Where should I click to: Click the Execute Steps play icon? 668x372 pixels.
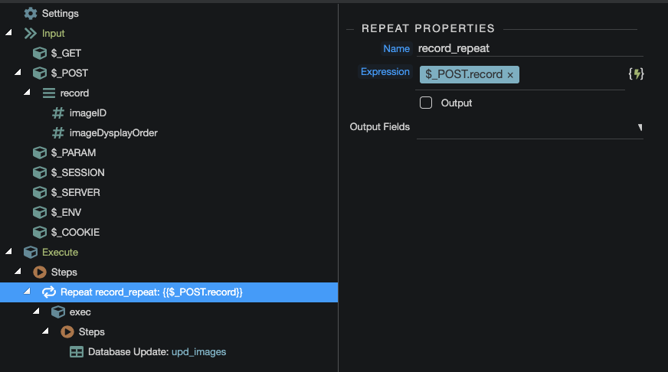pos(40,272)
